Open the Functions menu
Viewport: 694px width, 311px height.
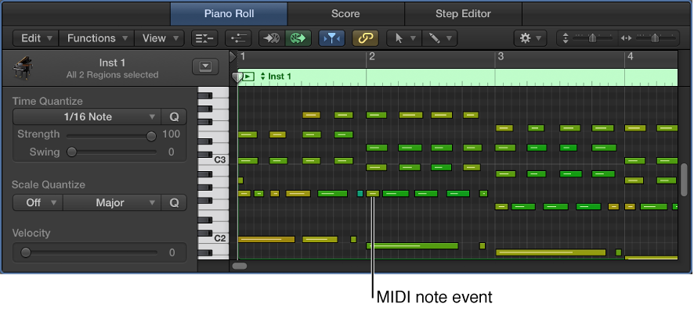click(x=96, y=38)
